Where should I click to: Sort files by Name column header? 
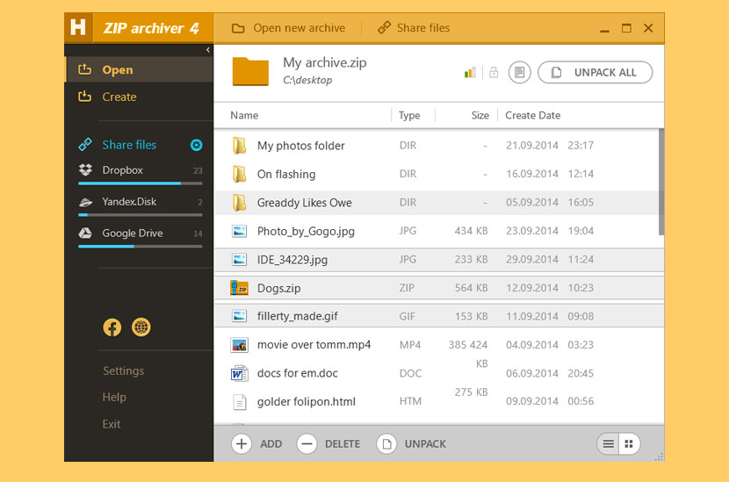[x=244, y=115]
